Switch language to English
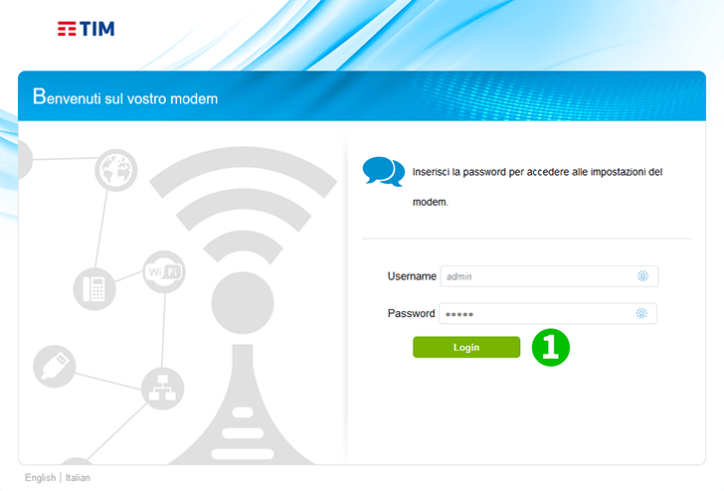Screen dimensions: 724x491 tap(40, 478)
